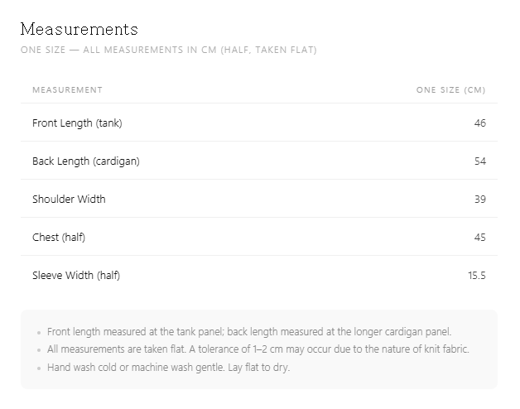Select the one size subtitle text

[x=168, y=50]
